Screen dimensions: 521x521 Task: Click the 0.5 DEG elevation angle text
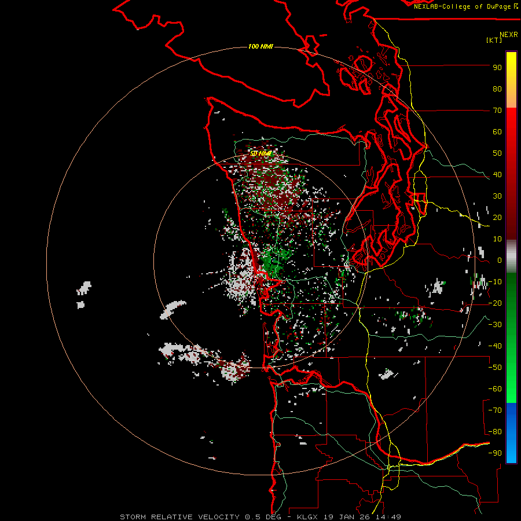click(x=263, y=517)
